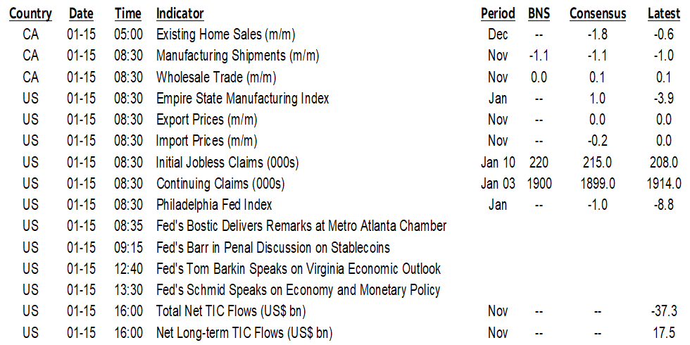Screen dimensions: 690x345
Task: Select Fed's Tom Barkin Speaks event
Action: pyautogui.click(x=299, y=269)
